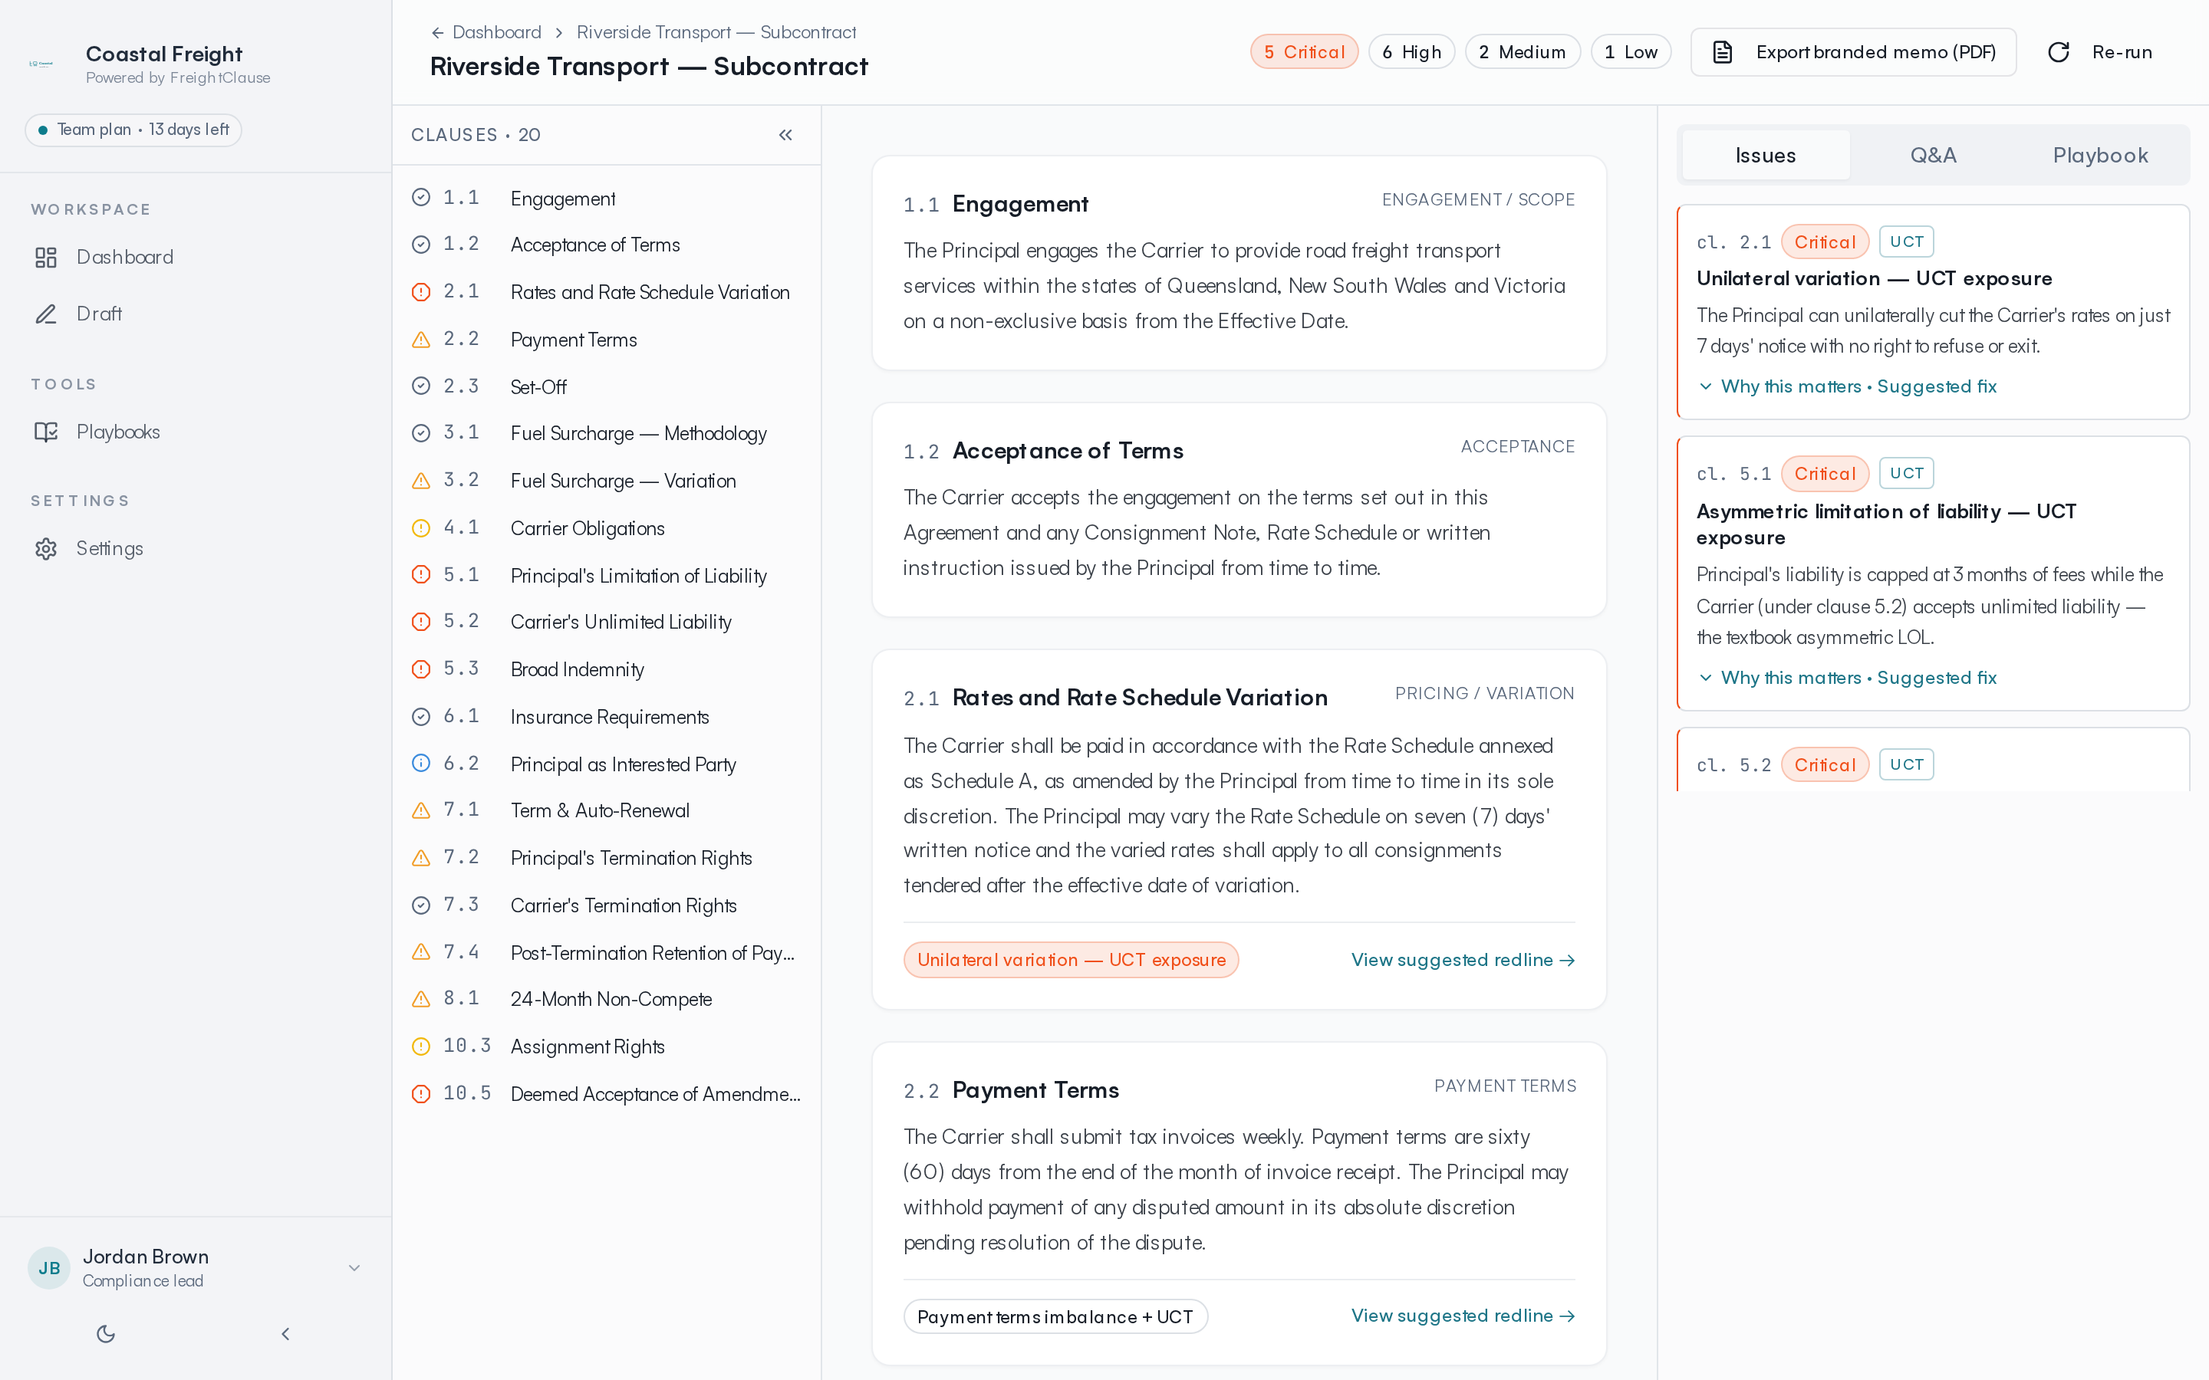Select clause 7.3 Carrier's Termination Rights

coord(607,905)
